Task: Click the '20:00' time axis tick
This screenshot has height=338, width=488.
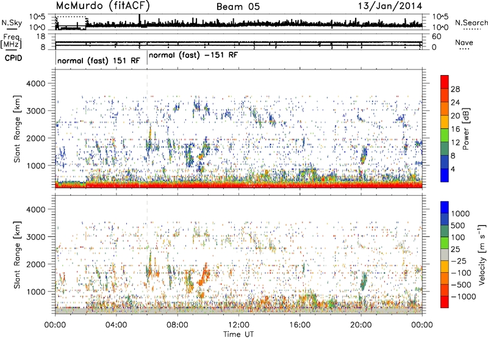Action: [x=361, y=325]
